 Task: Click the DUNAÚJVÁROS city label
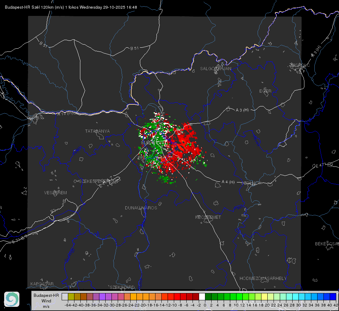coord(141,208)
